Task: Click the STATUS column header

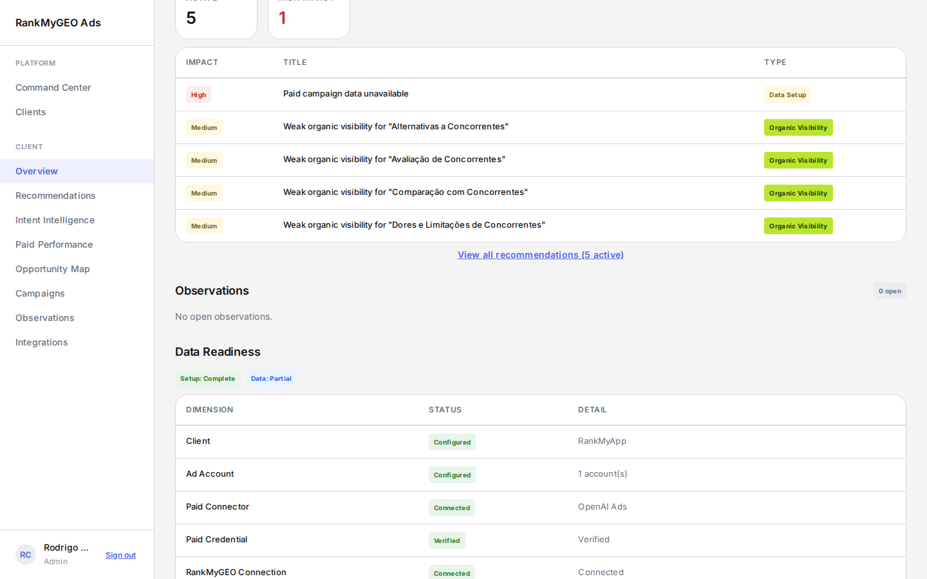Action: tap(445, 410)
